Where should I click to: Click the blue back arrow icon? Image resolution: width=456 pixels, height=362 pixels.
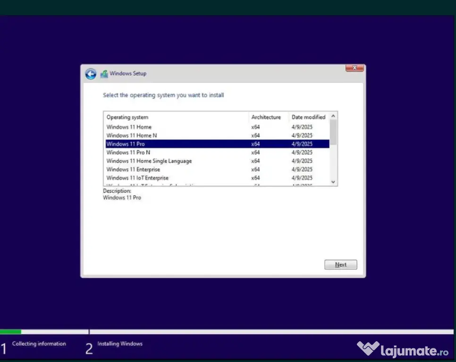pyautogui.click(x=91, y=74)
